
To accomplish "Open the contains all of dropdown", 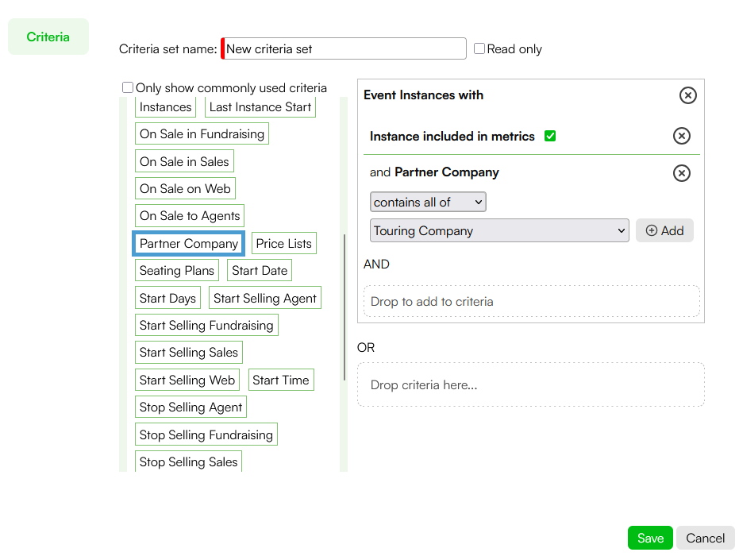I will click(428, 202).
